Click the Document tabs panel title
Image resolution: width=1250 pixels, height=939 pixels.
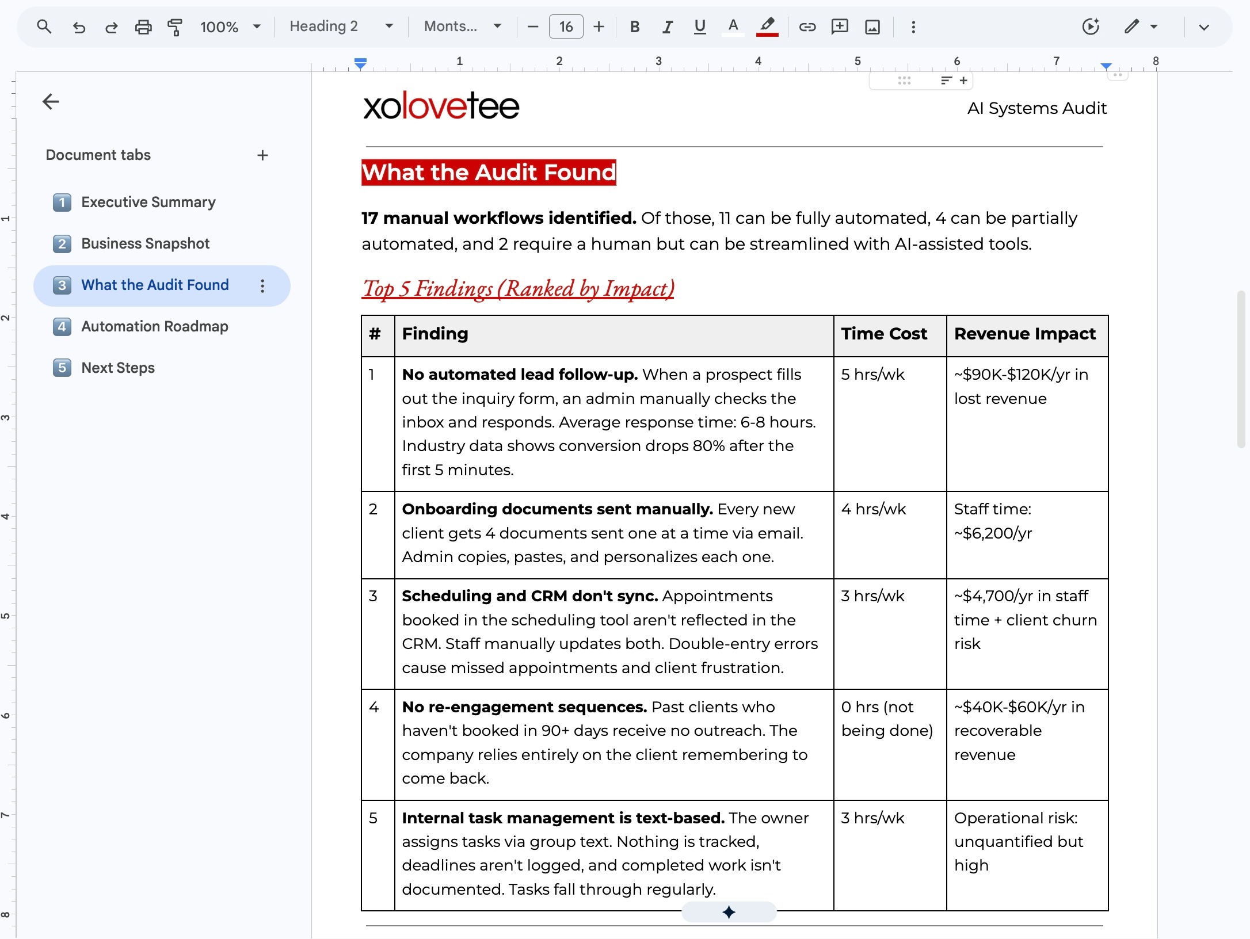pyautogui.click(x=98, y=155)
